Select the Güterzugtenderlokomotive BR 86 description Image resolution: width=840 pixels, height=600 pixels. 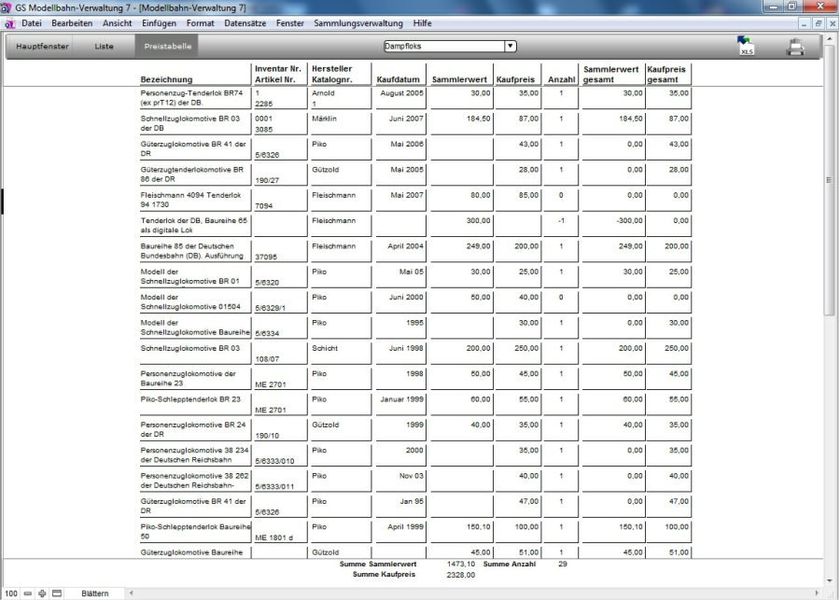tap(191, 174)
